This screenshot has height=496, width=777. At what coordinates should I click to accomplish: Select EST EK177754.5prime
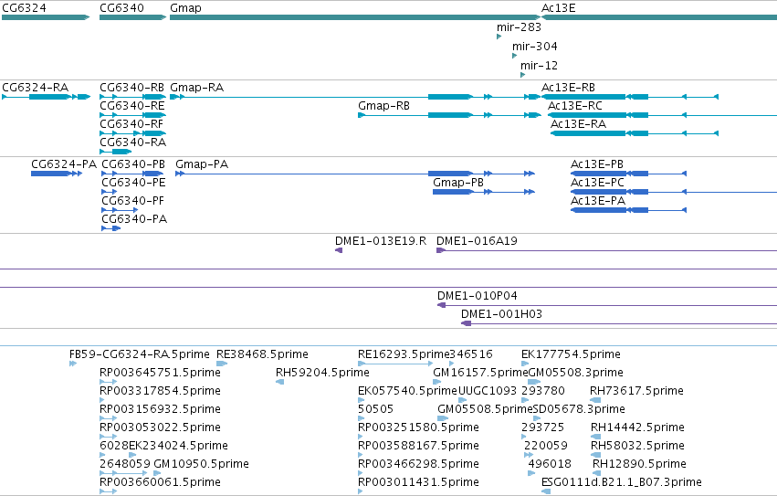tap(571, 354)
